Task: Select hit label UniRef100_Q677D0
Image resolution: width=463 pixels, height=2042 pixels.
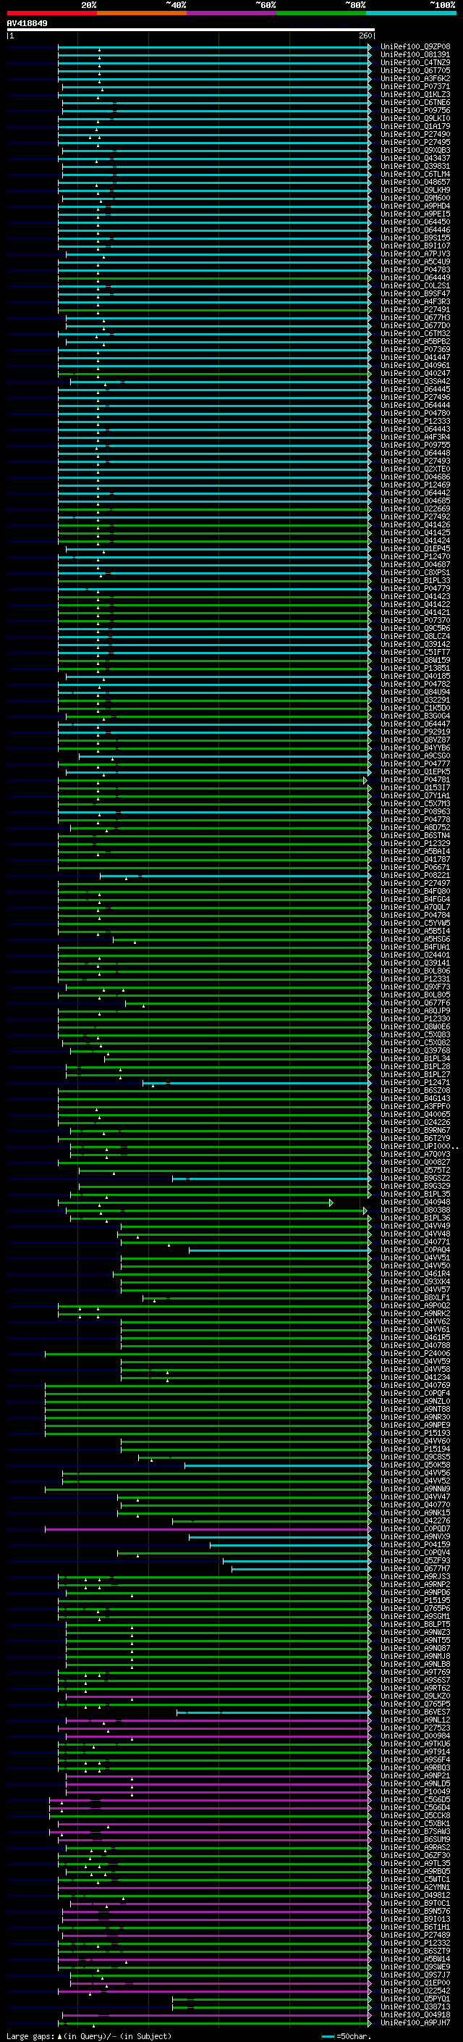Action: (415, 326)
